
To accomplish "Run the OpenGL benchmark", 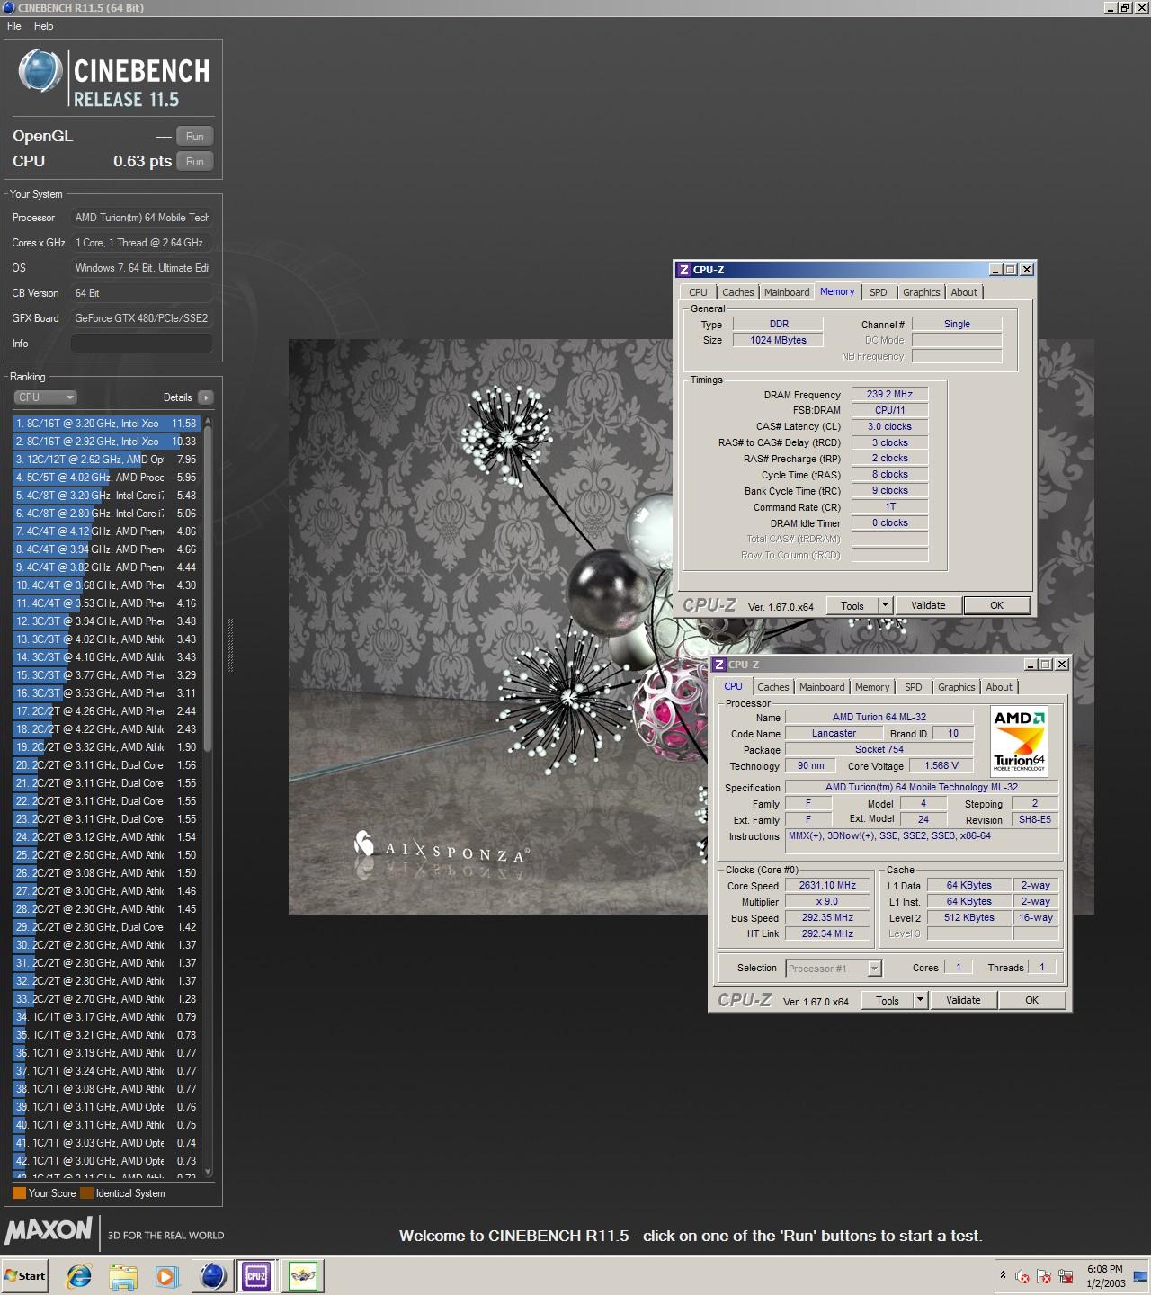I will [194, 136].
